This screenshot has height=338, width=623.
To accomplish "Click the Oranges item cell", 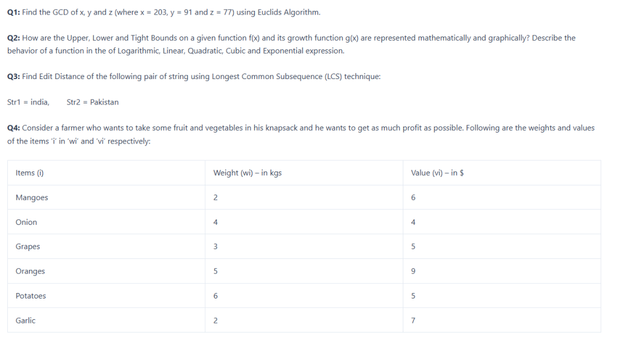I will pyautogui.click(x=30, y=272).
